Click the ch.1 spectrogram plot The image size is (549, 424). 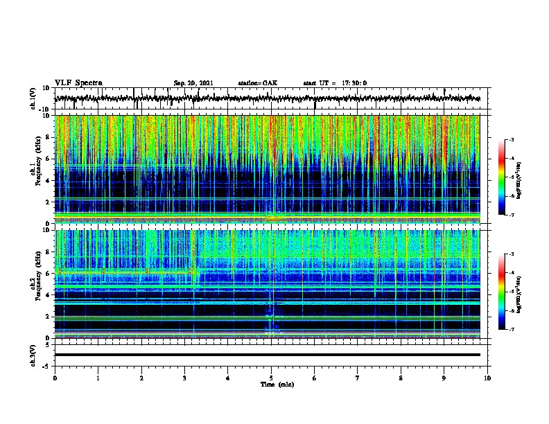[x=268, y=169]
